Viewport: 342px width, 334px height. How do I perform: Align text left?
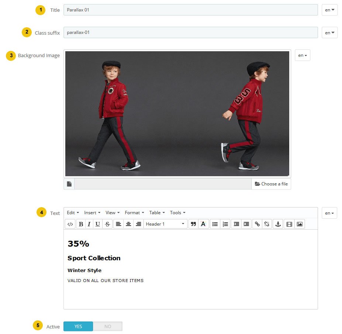pyautogui.click(x=118, y=224)
